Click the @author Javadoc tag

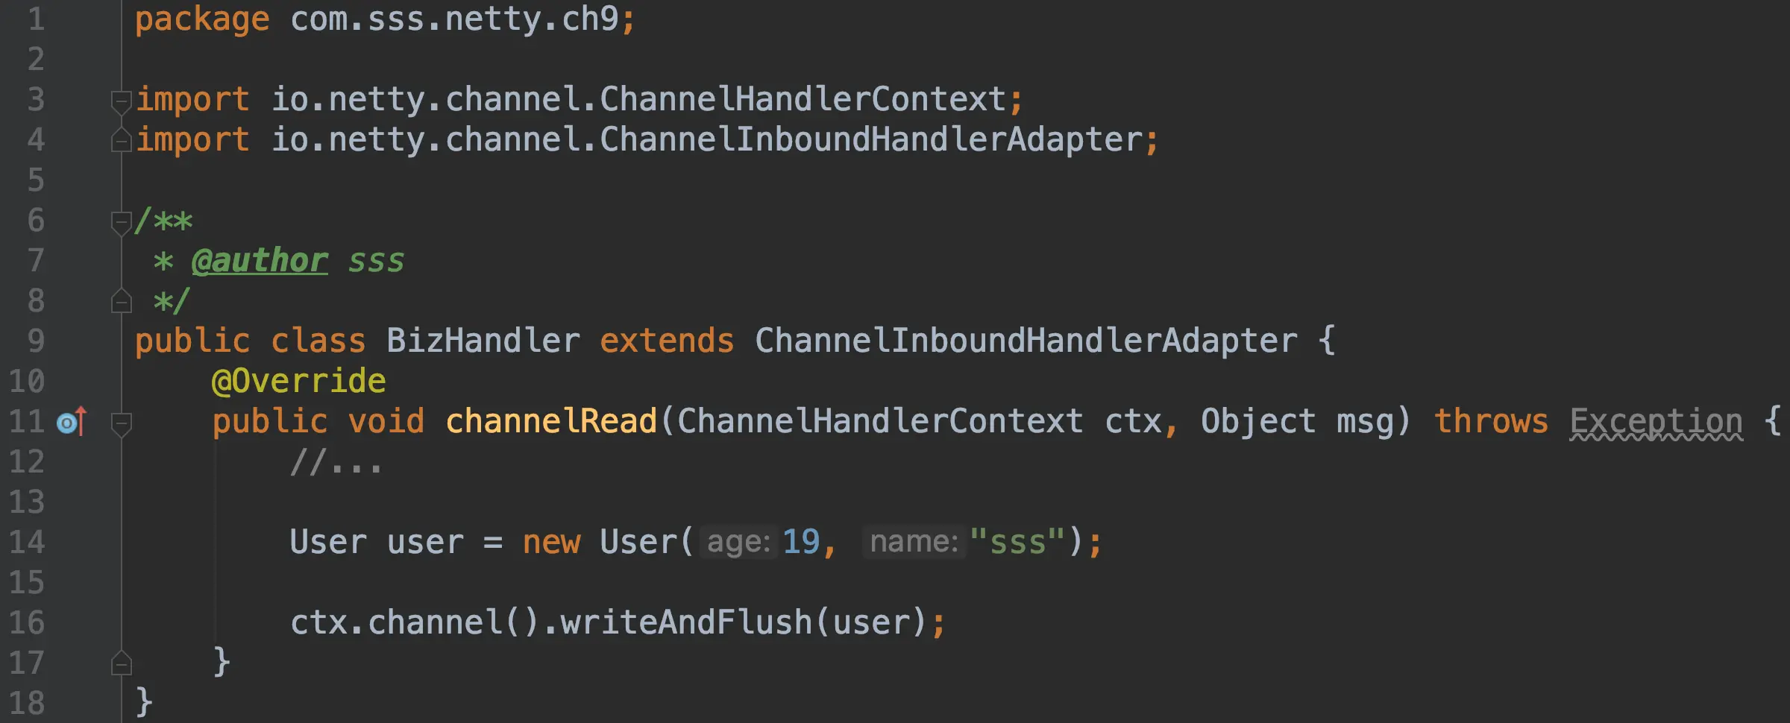(260, 261)
